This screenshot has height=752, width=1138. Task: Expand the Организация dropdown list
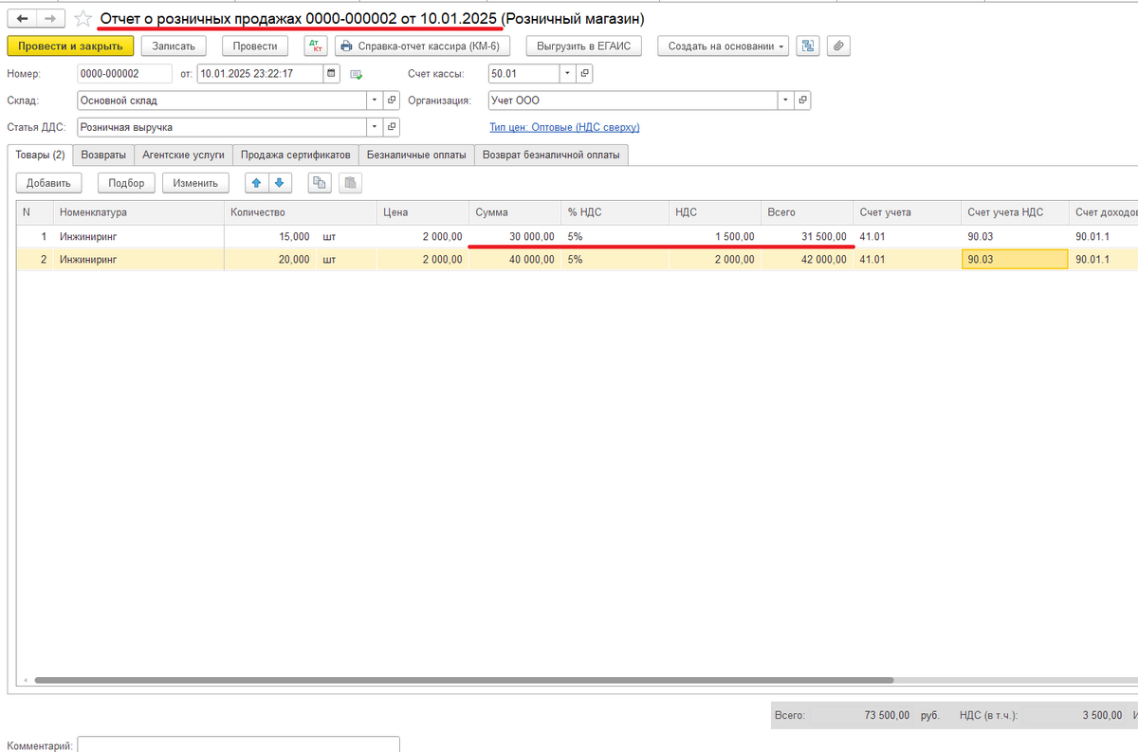pos(785,101)
